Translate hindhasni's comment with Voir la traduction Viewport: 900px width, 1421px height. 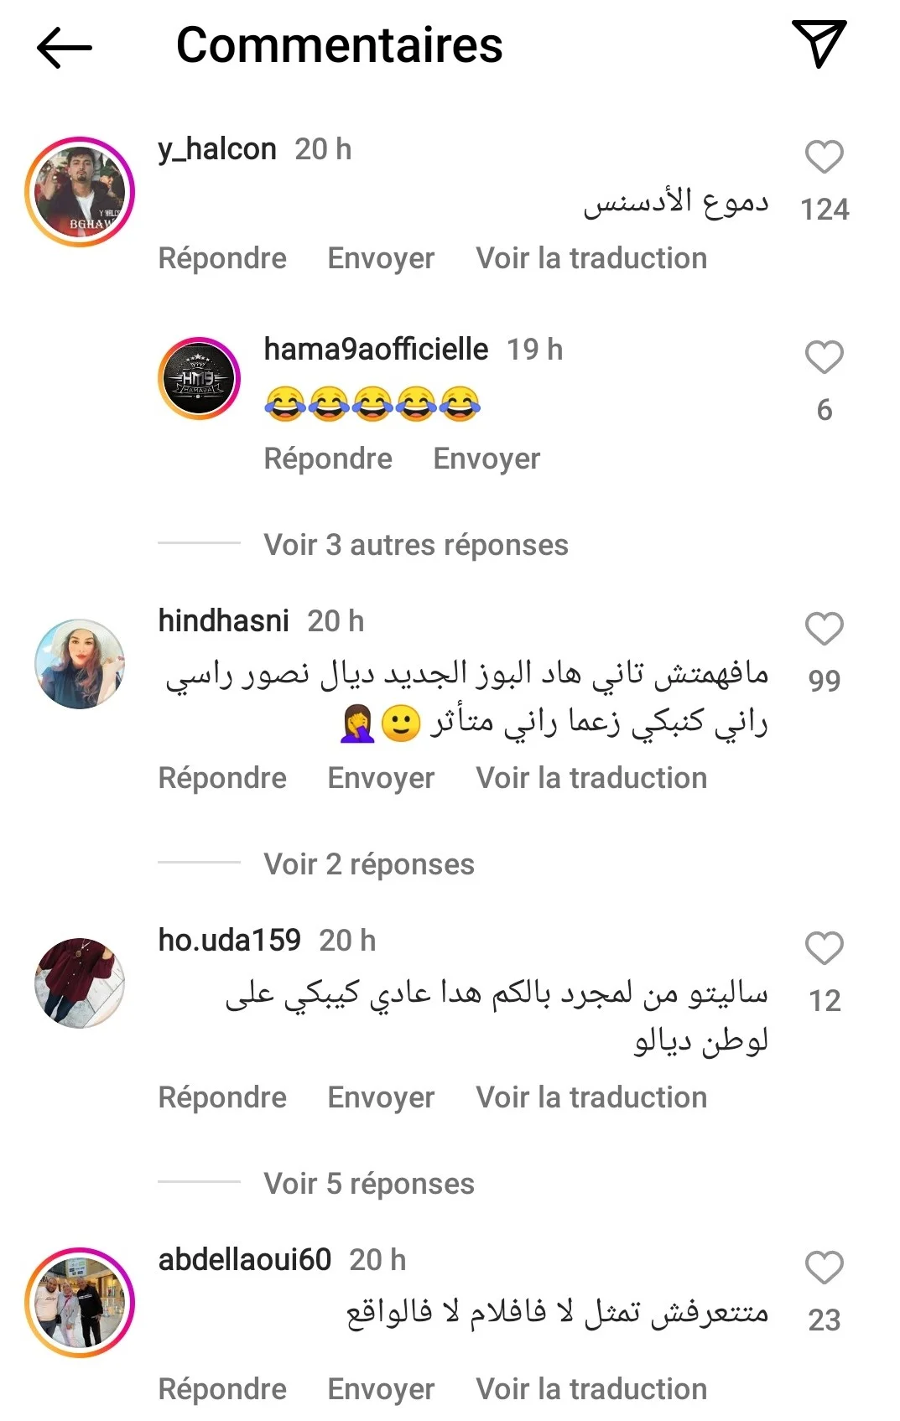[591, 778]
